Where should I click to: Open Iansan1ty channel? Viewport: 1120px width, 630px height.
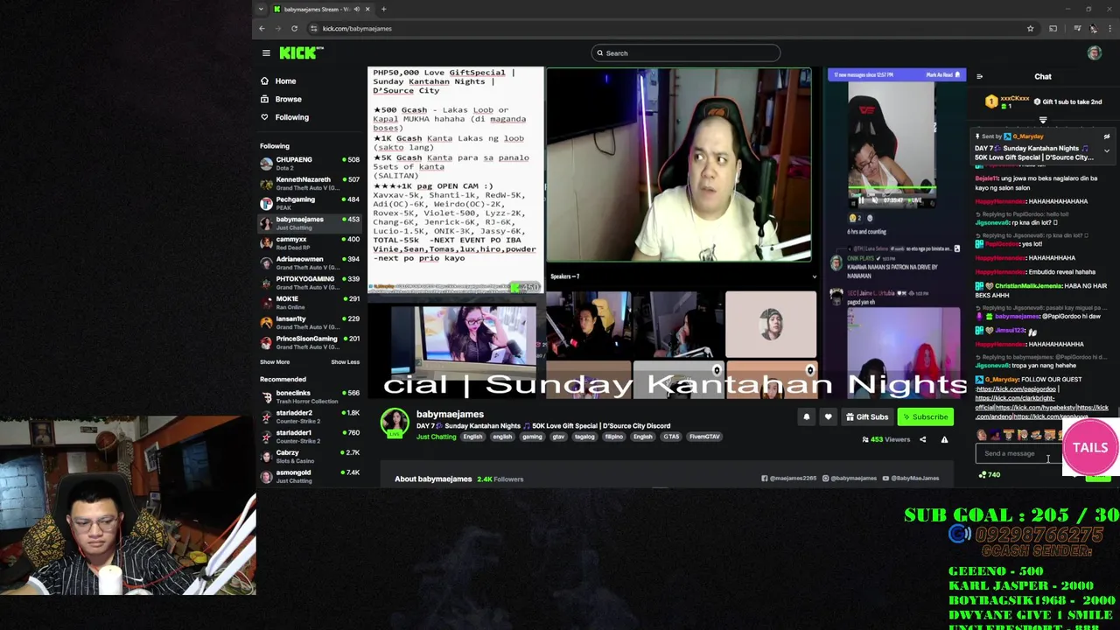pos(310,322)
